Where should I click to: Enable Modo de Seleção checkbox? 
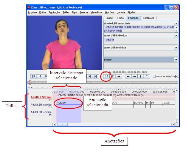(154, 77)
